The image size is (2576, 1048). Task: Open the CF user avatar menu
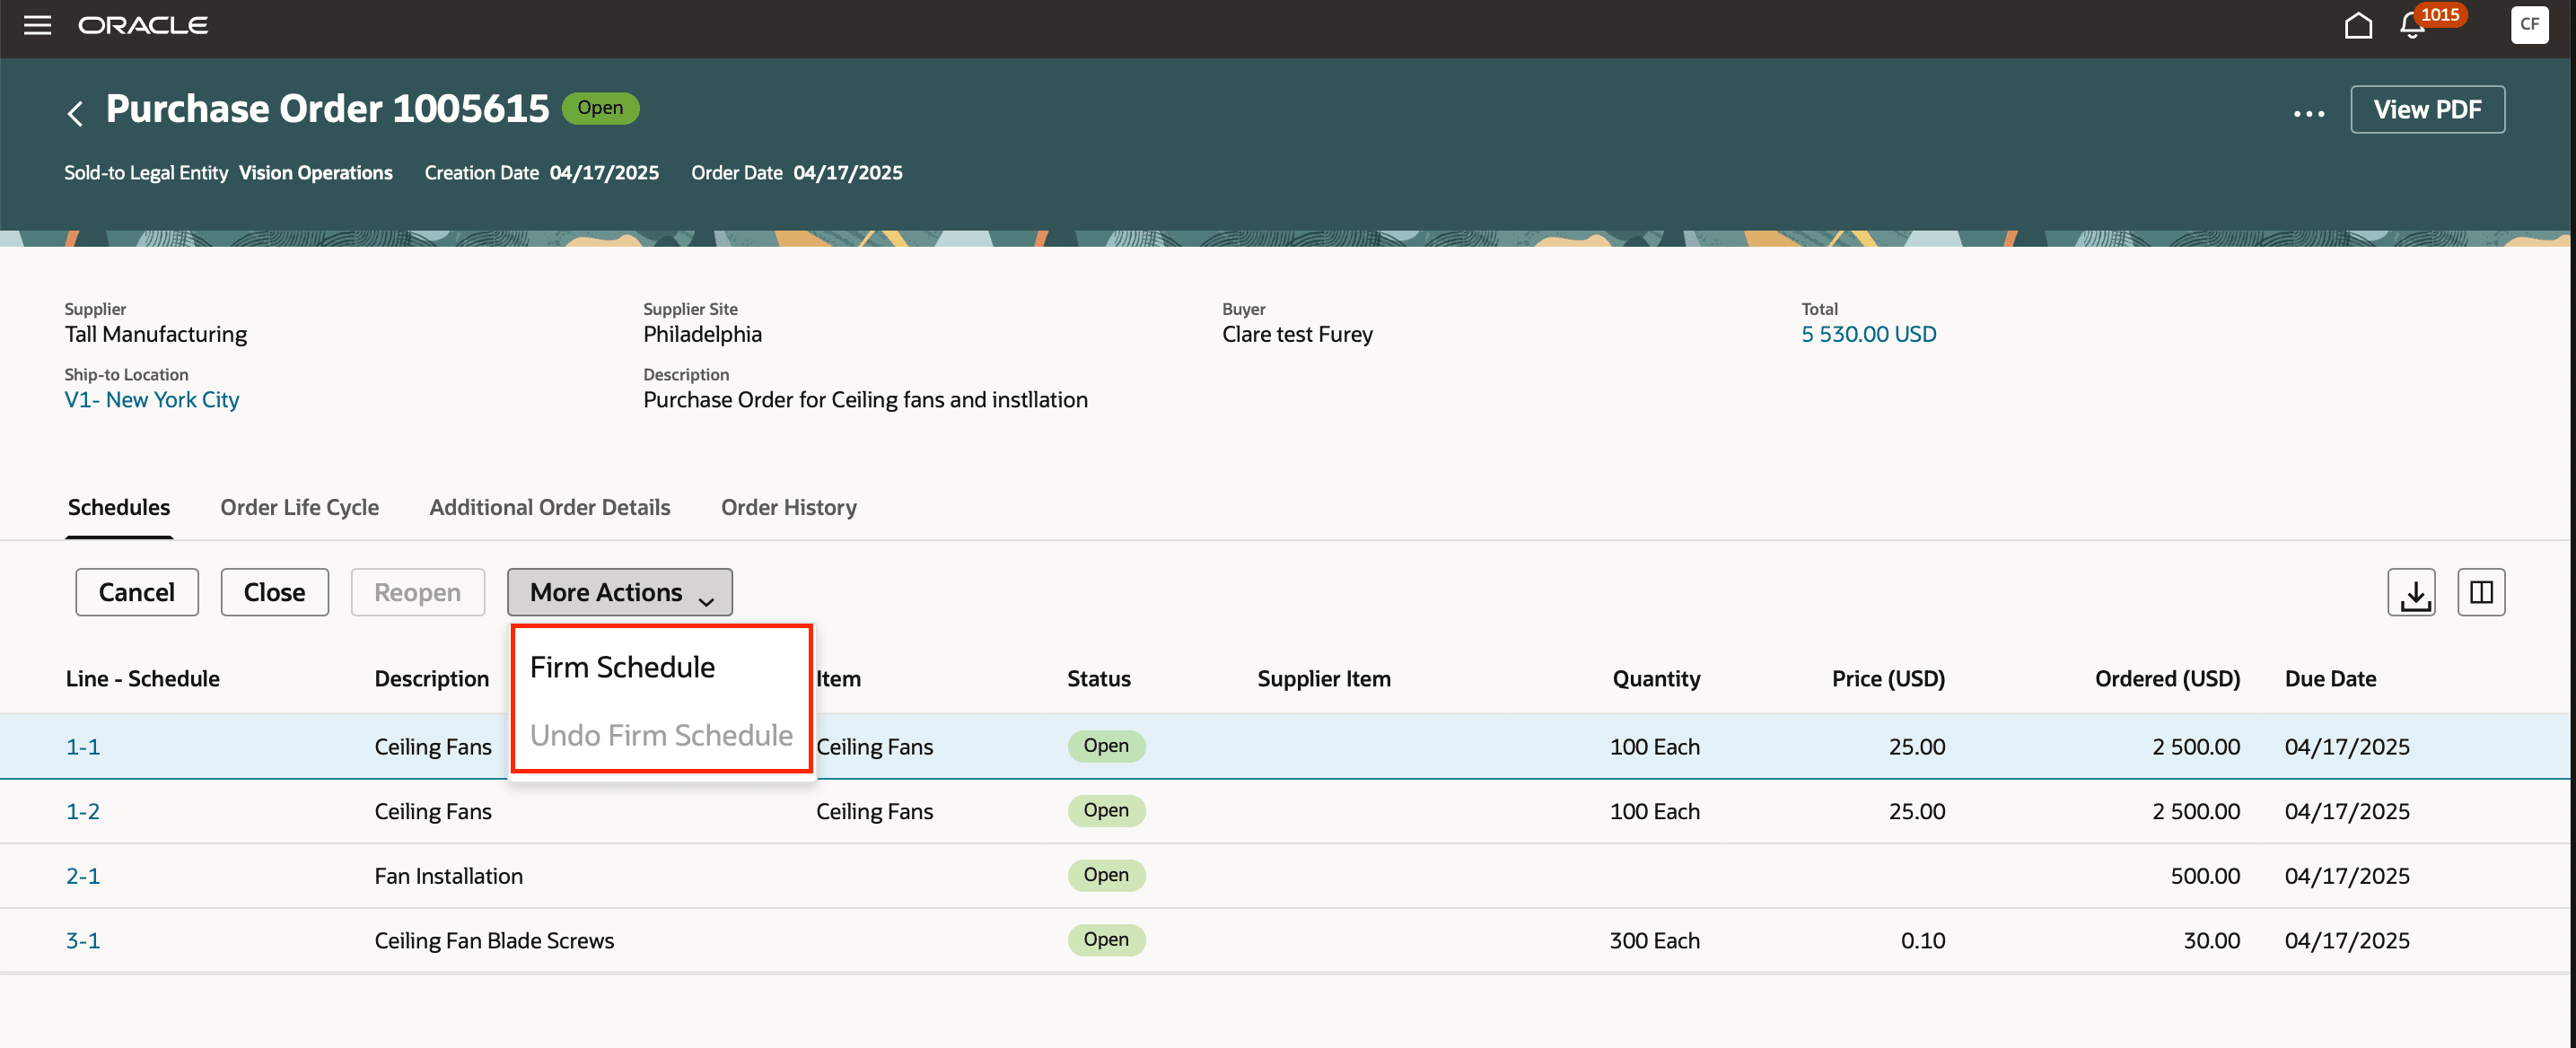pos(2529,26)
